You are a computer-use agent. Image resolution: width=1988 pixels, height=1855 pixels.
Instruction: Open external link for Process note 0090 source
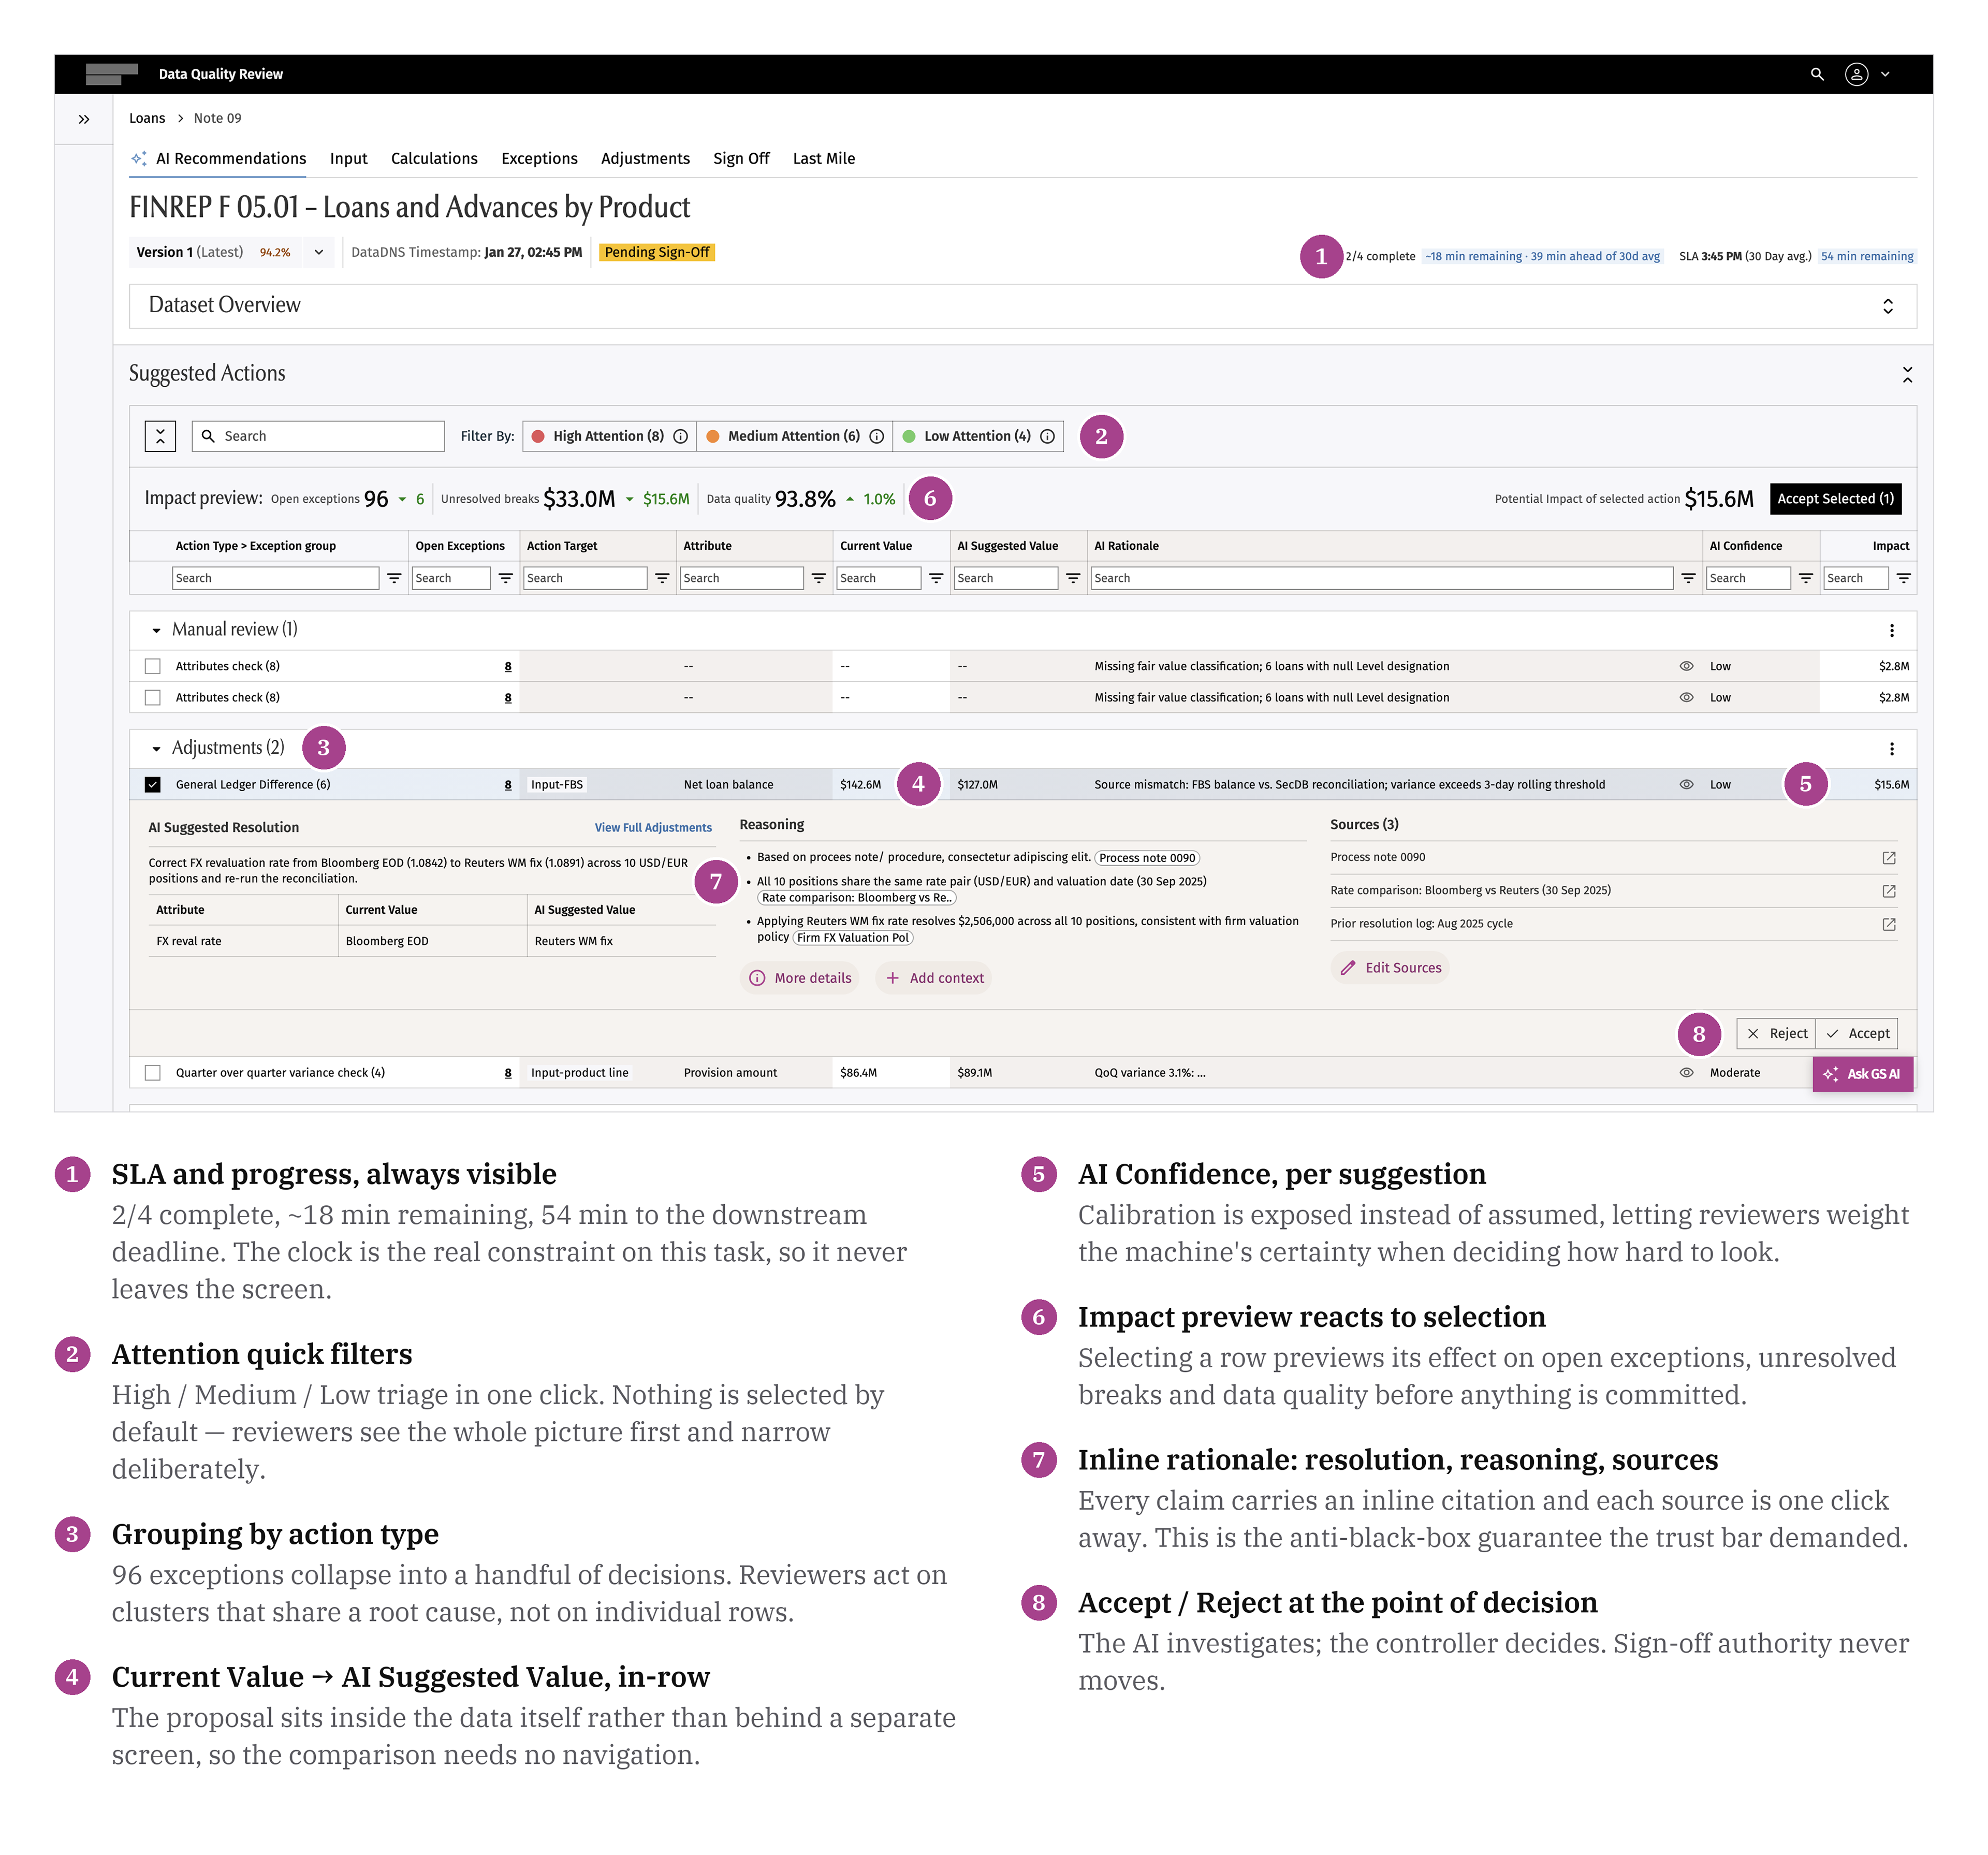coord(1888,858)
